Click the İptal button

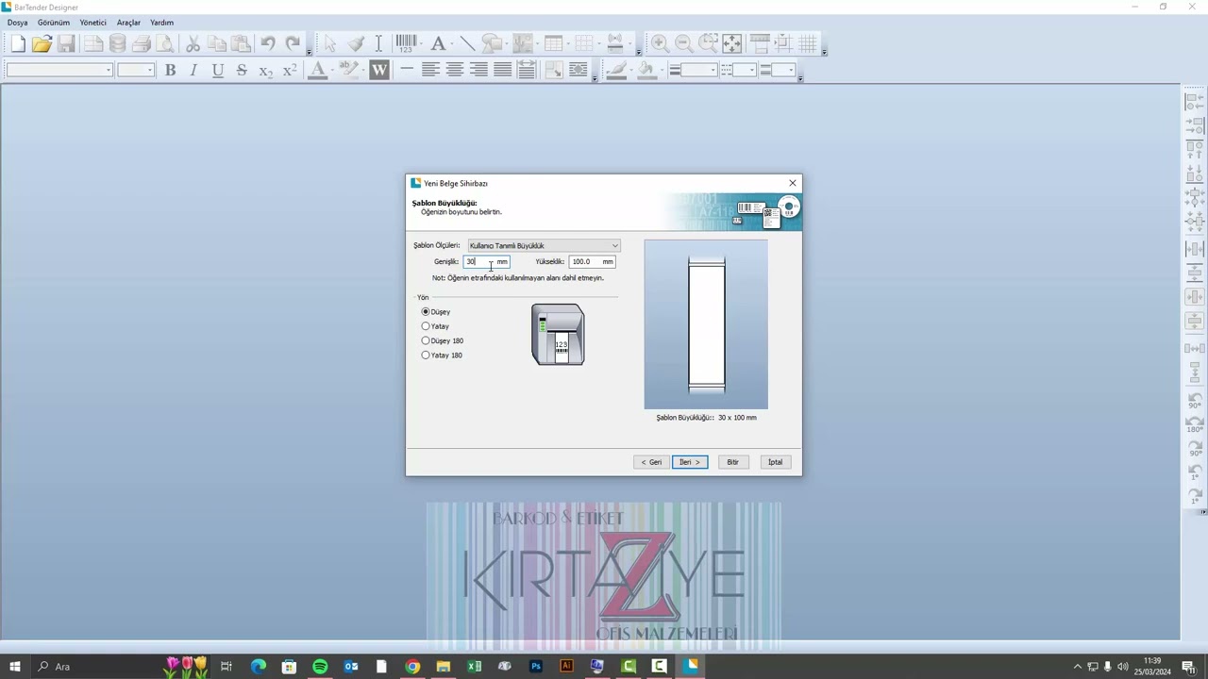[775, 462]
